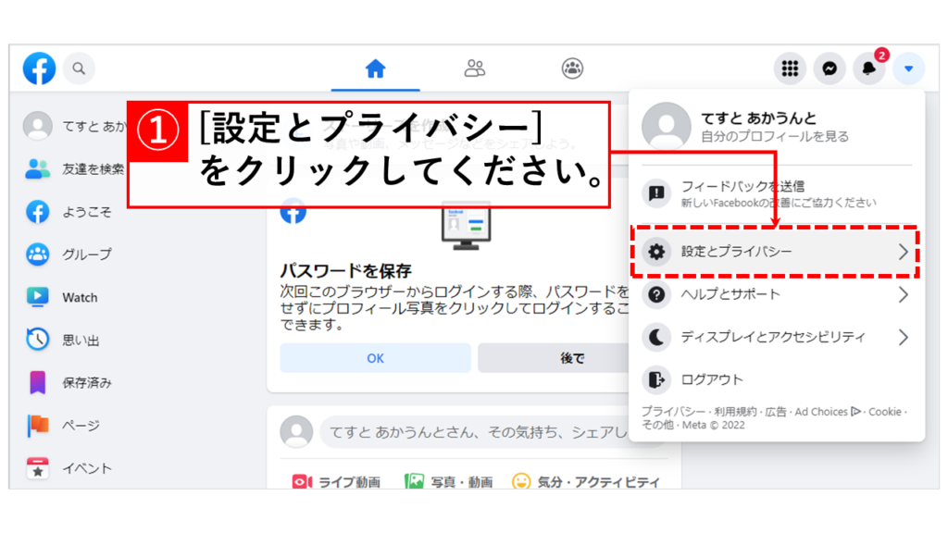Image resolution: width=948 pixels, height=533 pixels.
Task: Open the search magnifier icon
Action: click(80, 68)
